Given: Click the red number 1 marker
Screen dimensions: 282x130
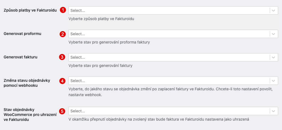Looking at the screenshot, I should (x=63, y=10).
